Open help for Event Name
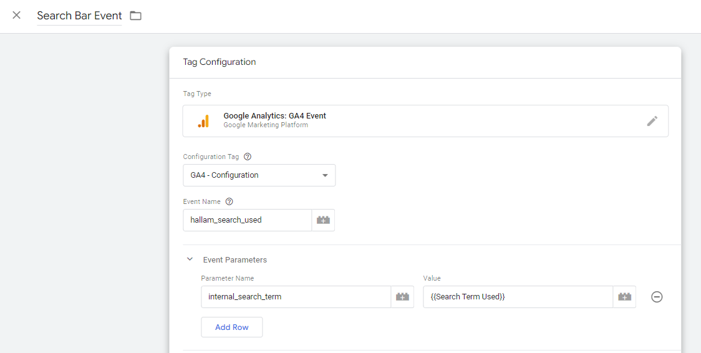Screen dimensions: 701x353 [230, 201]
